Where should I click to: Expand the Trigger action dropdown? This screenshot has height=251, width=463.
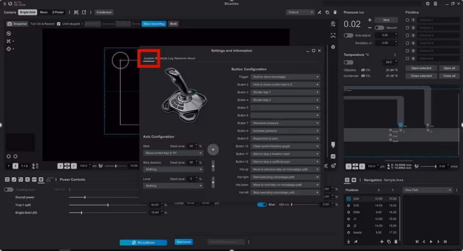(x=285, y=77)
